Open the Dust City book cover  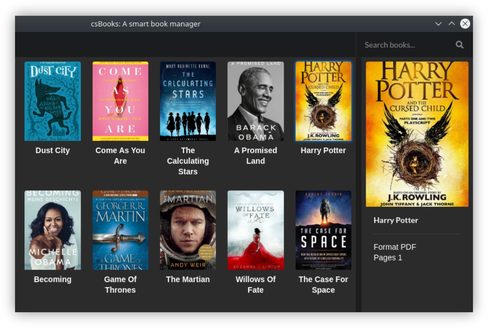[x=53, y=101]
